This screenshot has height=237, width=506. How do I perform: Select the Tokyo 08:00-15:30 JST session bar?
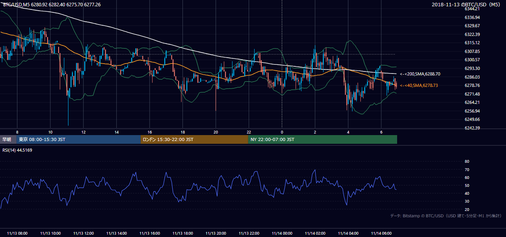pos(78,139)
